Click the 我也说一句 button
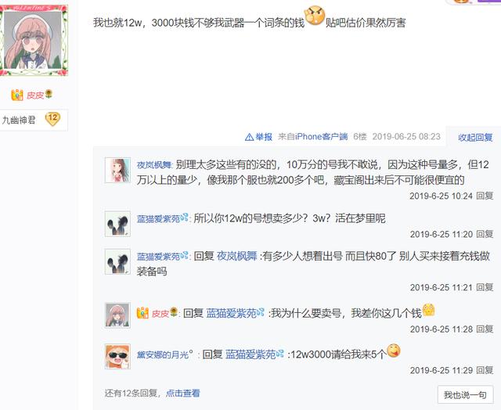Viewport: 501px width, 410px height. click(465, 394)
